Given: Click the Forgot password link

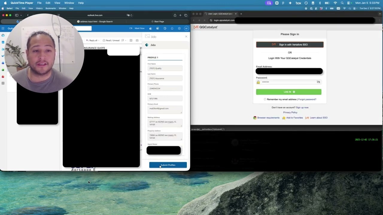Looking at the screenshot, I should (307, 99).
